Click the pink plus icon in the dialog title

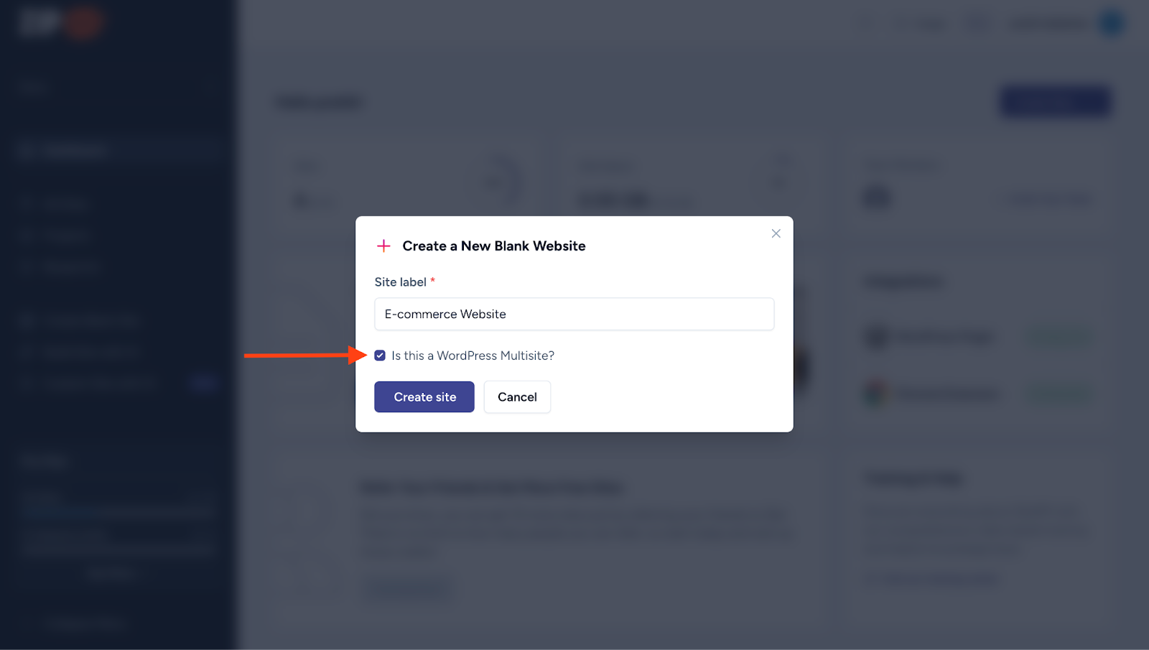click(x=384, y=246)
